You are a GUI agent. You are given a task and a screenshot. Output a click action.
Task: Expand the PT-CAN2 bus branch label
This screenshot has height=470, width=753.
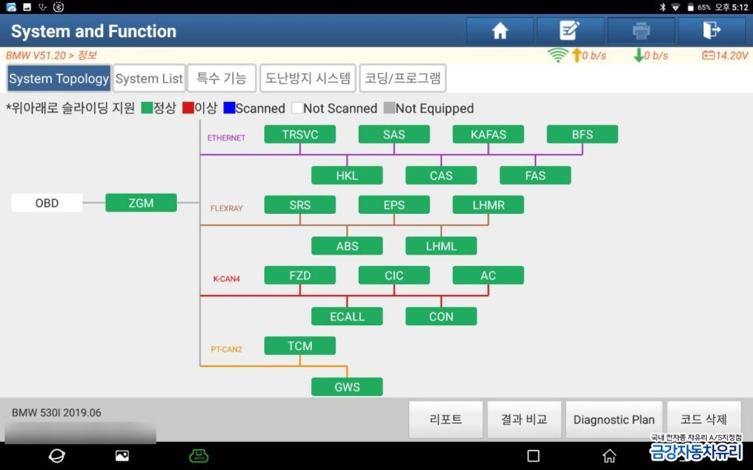pyautogui.click(x=227, y=349)
